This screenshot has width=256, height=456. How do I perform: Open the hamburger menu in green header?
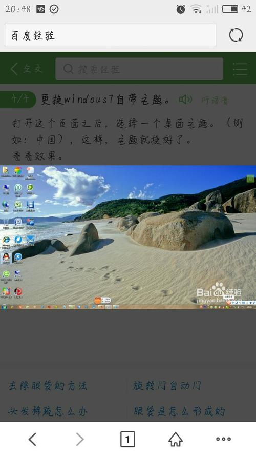point(240,69)
